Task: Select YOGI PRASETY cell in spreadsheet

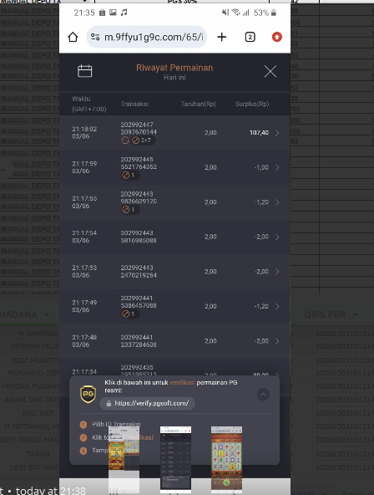Action: pos(35,360)
